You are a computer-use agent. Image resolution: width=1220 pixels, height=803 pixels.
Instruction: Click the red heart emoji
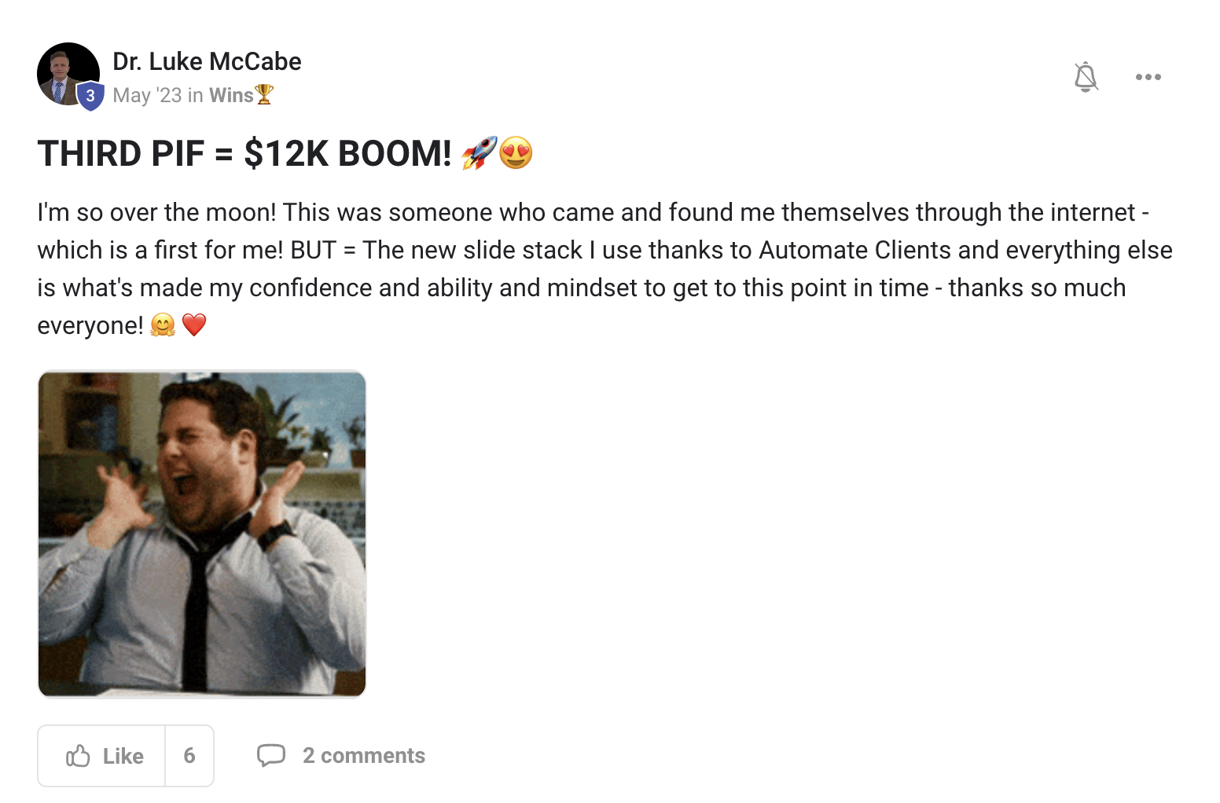point(194,324)
